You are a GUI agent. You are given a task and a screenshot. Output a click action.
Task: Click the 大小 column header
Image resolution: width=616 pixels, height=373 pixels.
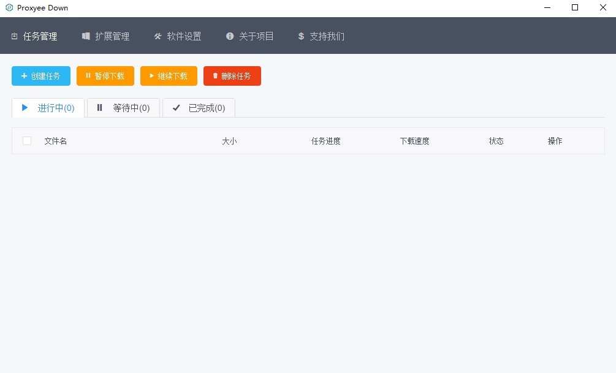coord(229,141)
